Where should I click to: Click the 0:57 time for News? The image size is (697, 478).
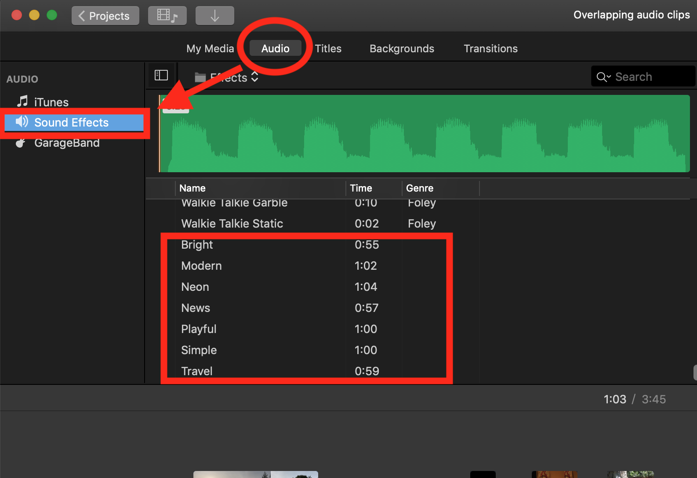tap(367, 308)
